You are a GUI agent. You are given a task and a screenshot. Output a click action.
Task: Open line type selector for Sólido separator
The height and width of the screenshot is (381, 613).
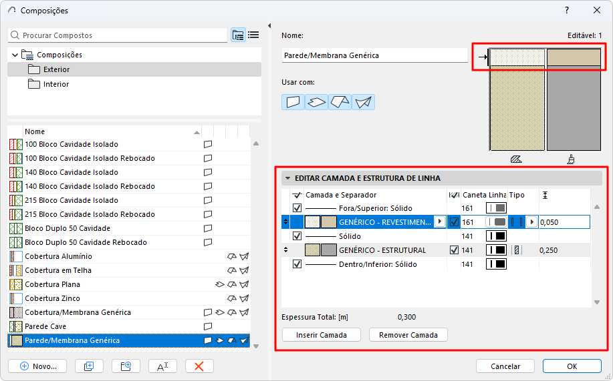[496, 236]
